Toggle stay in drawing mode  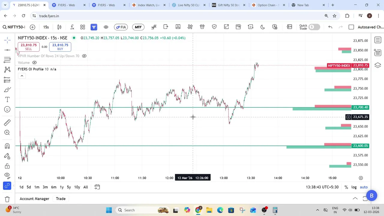pyautogui.click(x=7, y=156)
